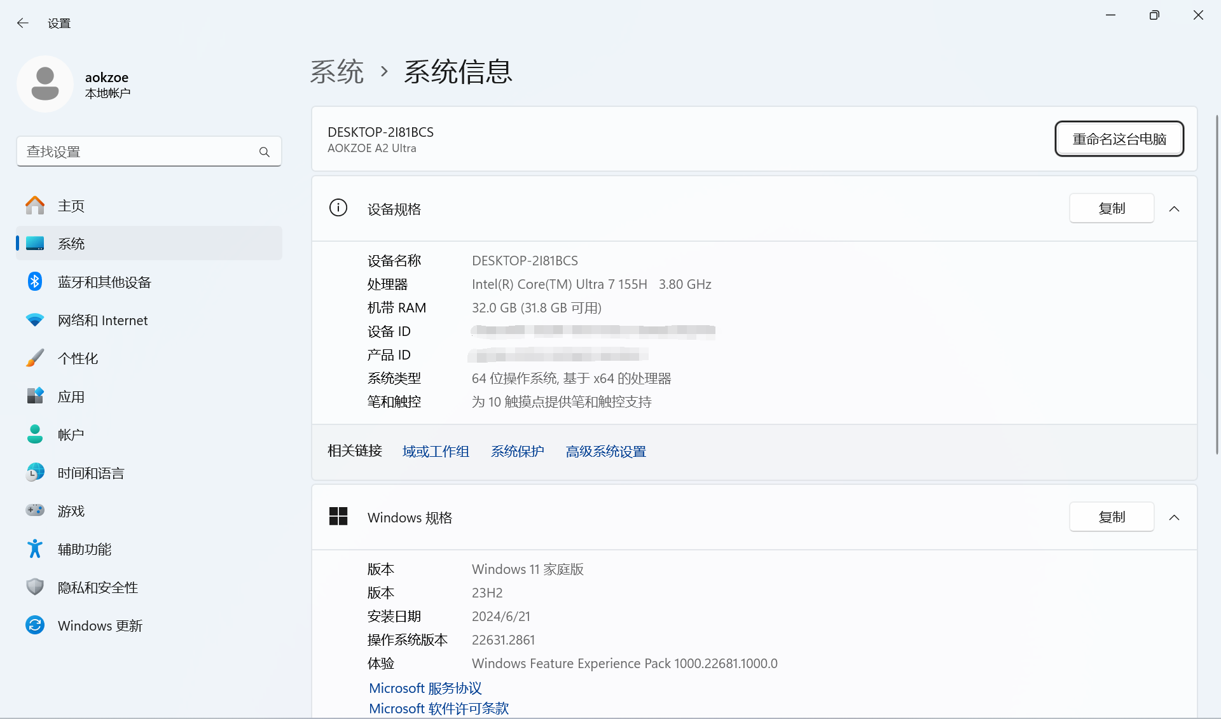Click the monitor icon next to 系统
This screenshot has height=719, width=1221.
coord(35,244)
